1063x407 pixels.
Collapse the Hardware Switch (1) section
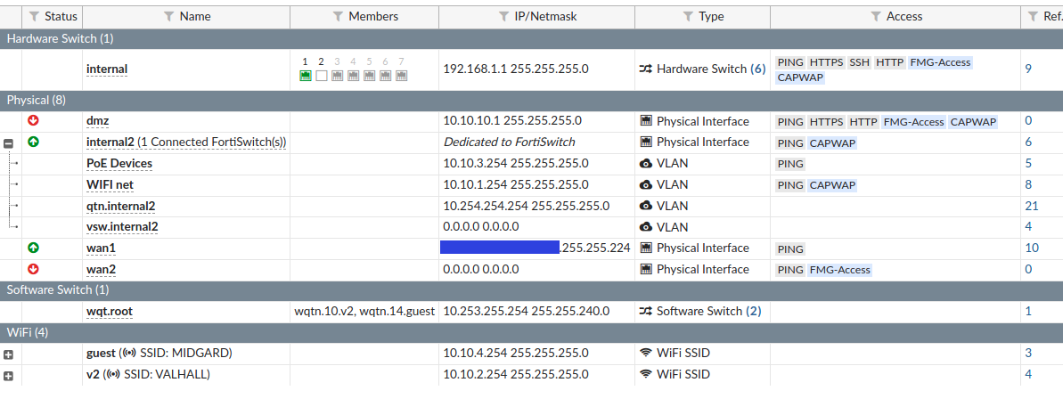point(60,38)
